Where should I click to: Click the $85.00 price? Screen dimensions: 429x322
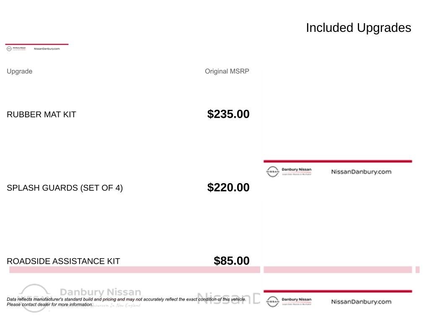pyautogui.click(x=231, y=261)
